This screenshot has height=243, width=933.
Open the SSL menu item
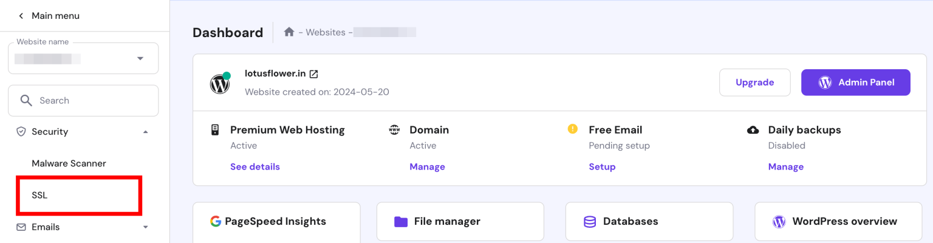click(40, 195)
